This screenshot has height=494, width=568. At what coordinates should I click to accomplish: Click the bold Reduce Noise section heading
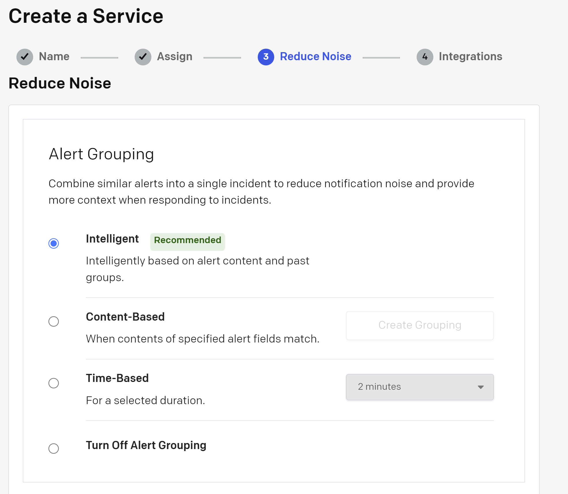pyautogui.click(x=60, y=83)
